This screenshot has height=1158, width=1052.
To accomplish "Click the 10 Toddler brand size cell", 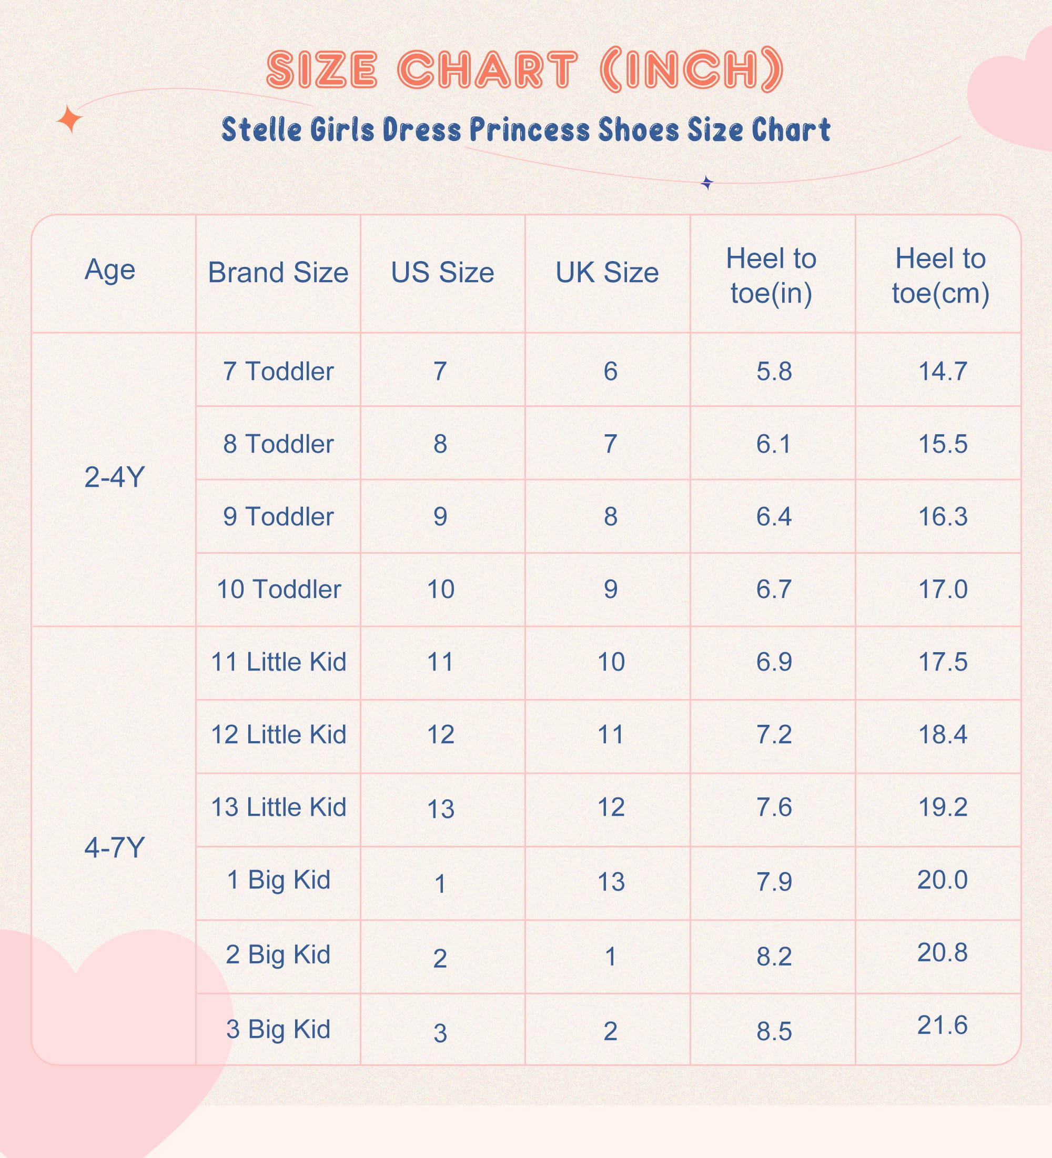I will point(278,590).
